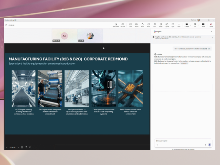The image size is (220, 165).
Task: Dismiss the Copilot can't access meeting notice
Action: 213,38
